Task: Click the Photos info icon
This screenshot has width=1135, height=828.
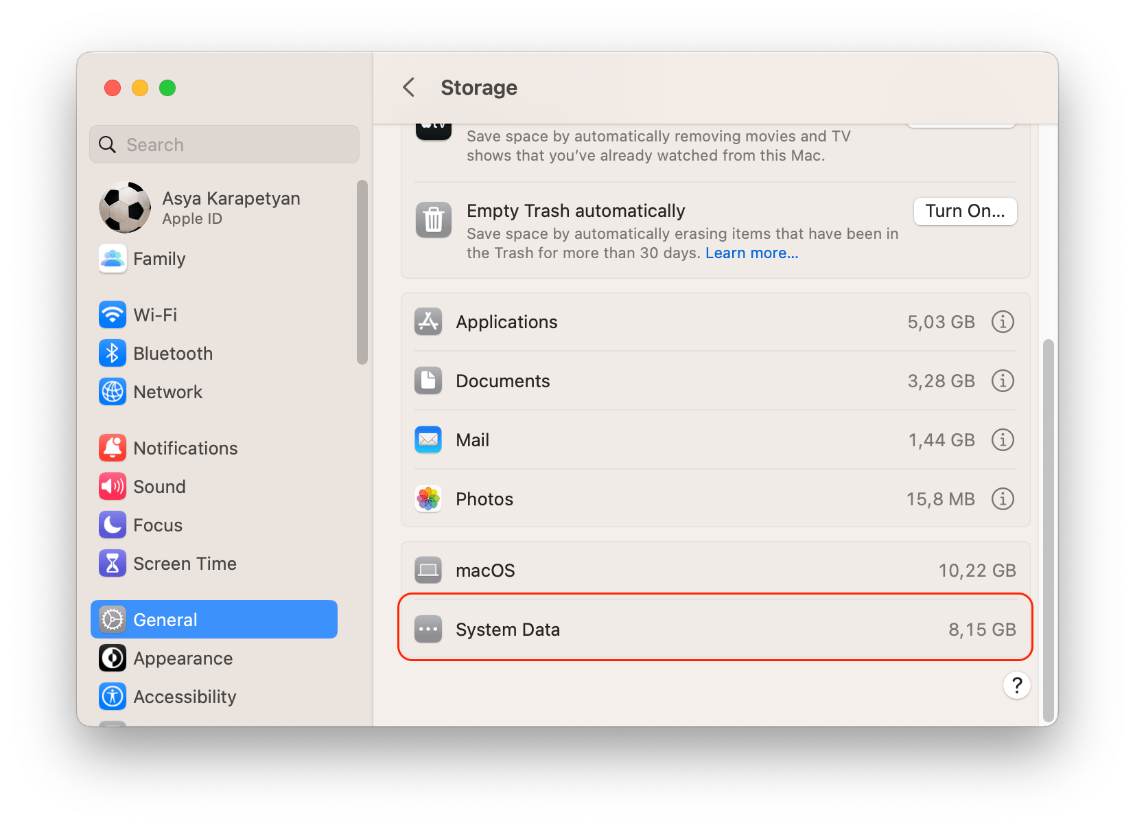Action: tap(1003, 498)
